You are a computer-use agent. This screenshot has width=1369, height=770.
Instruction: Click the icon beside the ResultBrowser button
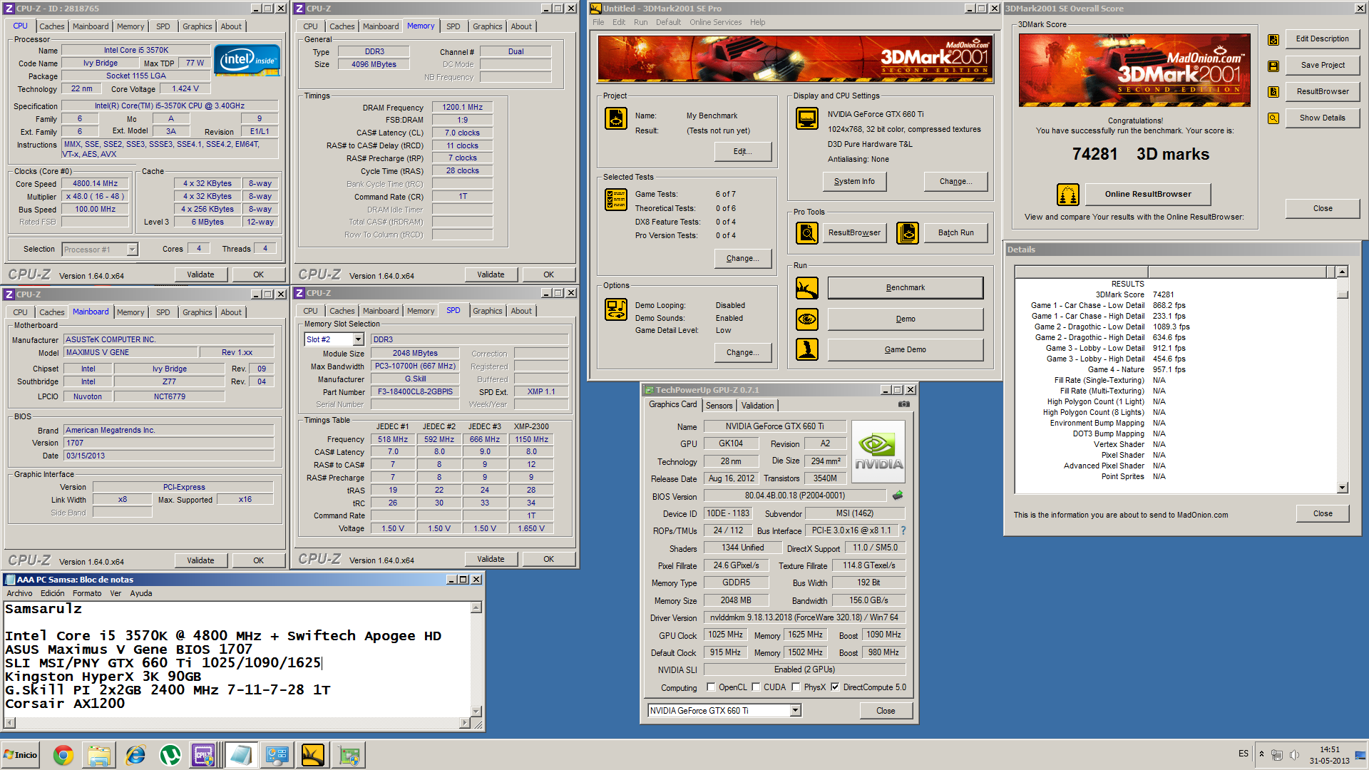coord(1273,92)
